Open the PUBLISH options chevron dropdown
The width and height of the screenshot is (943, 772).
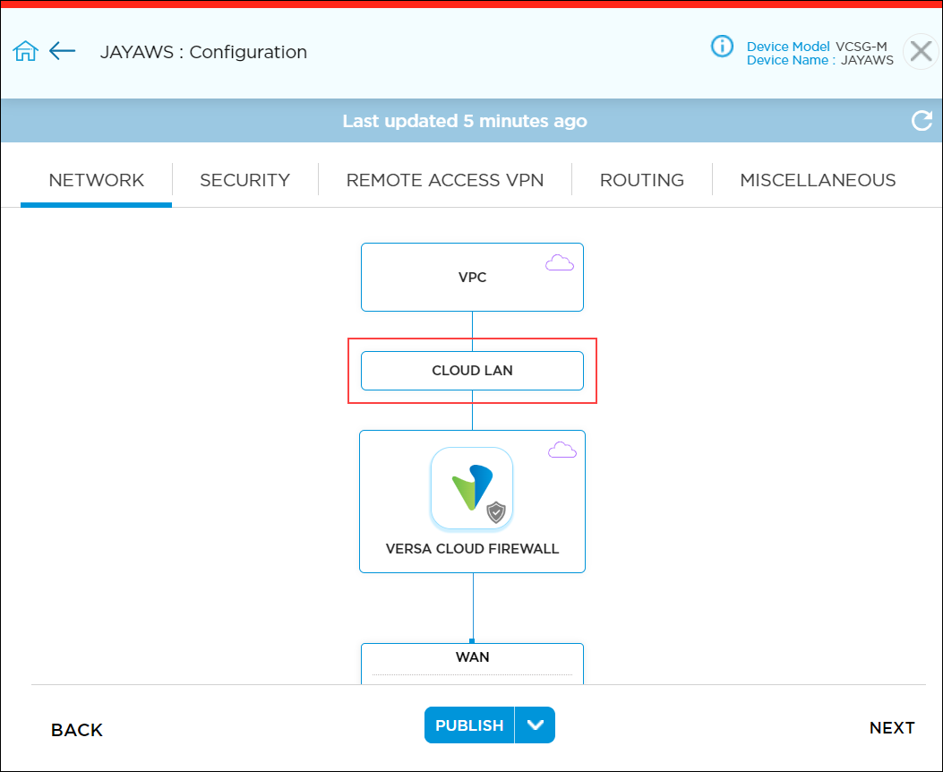point(535,725)
